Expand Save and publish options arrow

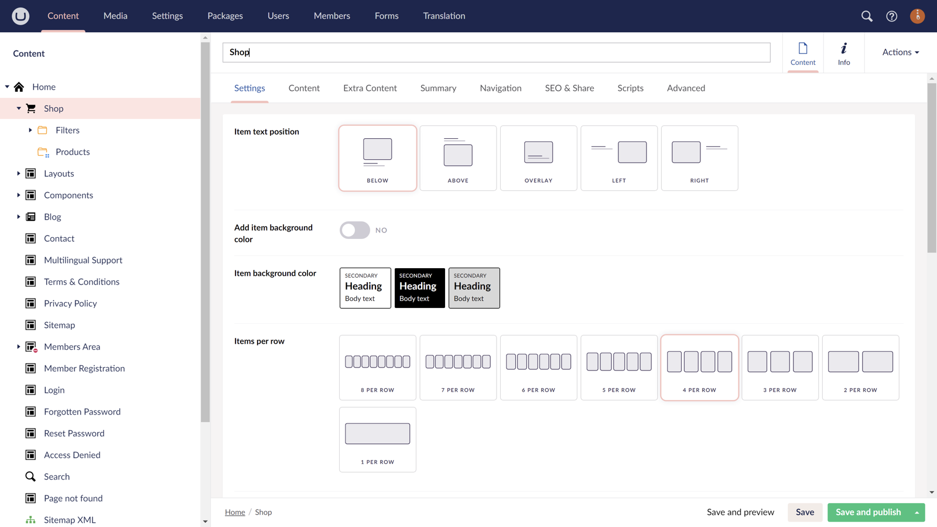[x=917, y=512]
